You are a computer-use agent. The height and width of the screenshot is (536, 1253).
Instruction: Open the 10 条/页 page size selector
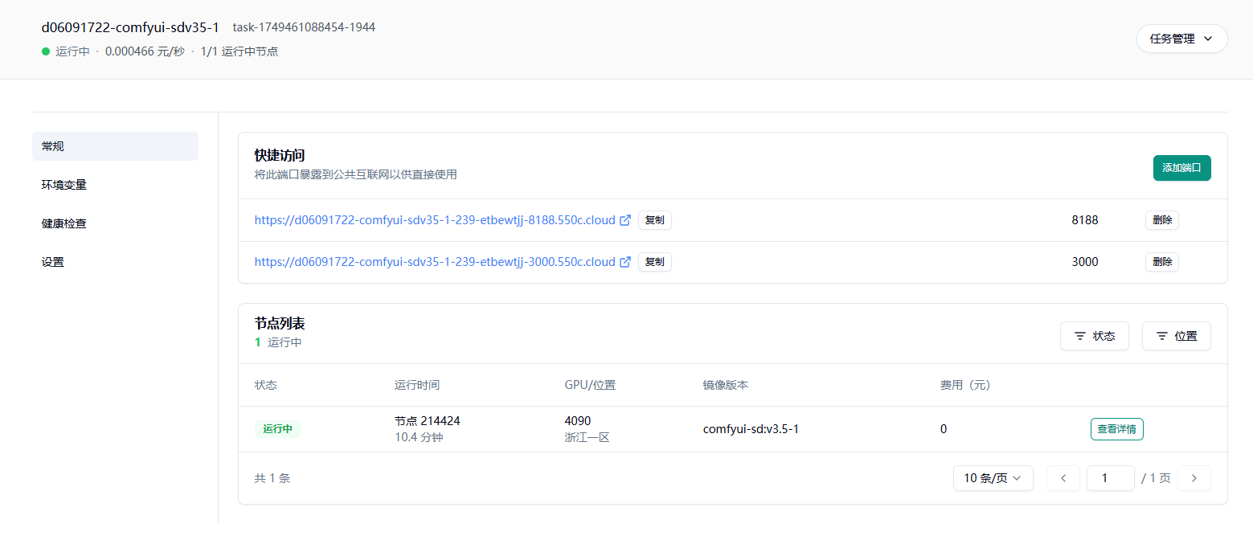tap(993, 478)
